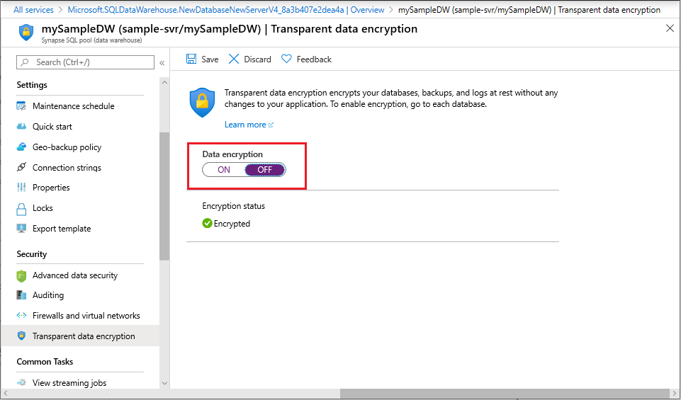Click the horizontal scrollbar left arrow

(x=5, y=394)
